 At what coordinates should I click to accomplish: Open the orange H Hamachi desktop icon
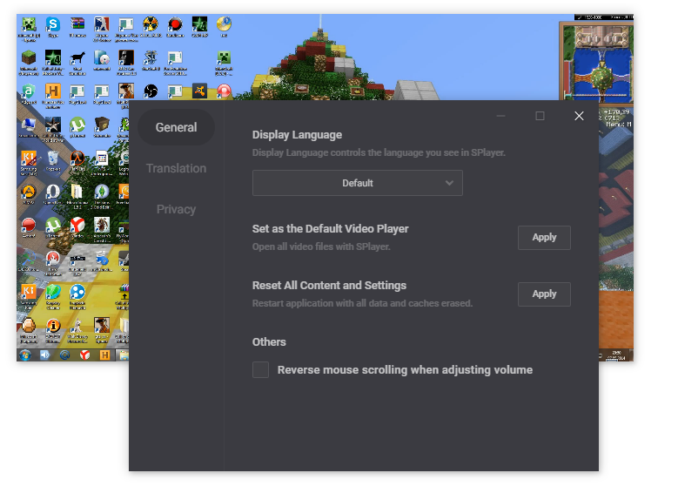point(53,92)
